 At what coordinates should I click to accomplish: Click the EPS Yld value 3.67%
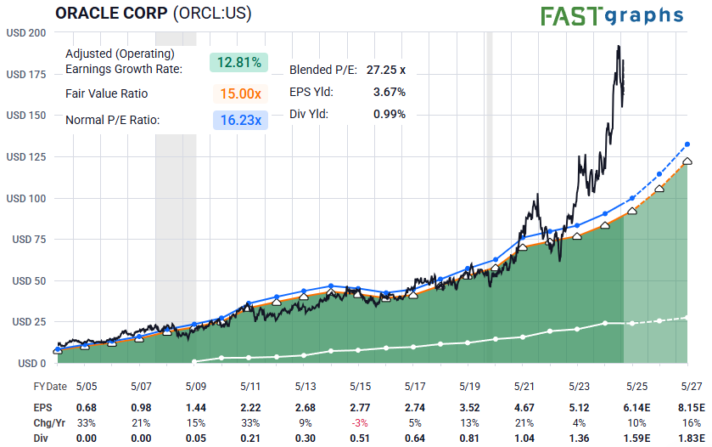tap(390, 92)
